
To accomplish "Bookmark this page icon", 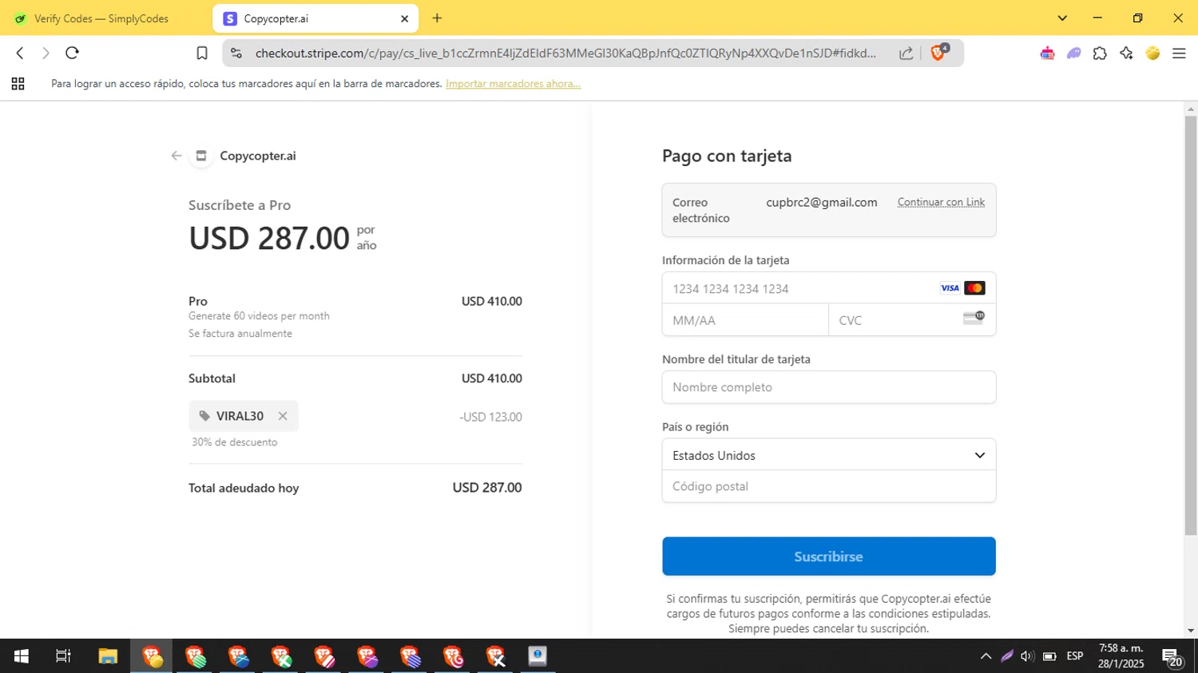I will coord(202,53).
